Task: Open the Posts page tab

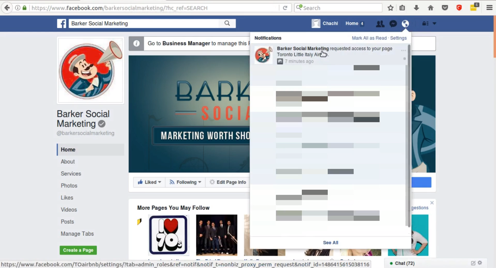Action: tap(67, 222)
